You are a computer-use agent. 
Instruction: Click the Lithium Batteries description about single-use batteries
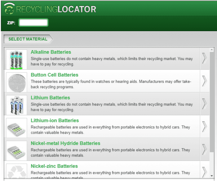coord(112,107)
